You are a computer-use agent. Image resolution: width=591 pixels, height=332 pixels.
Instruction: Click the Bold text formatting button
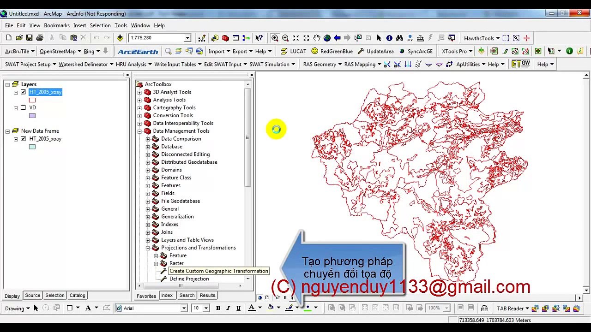pyautogui.click(x=218, y=308)
